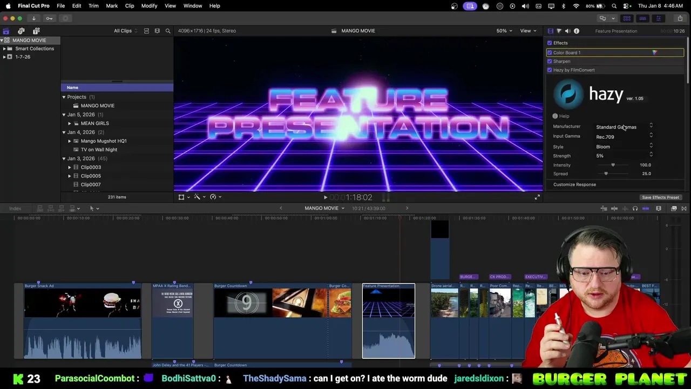Open the Style Bloom dropdown
This screenshot has height=389, width=691.
625,146
